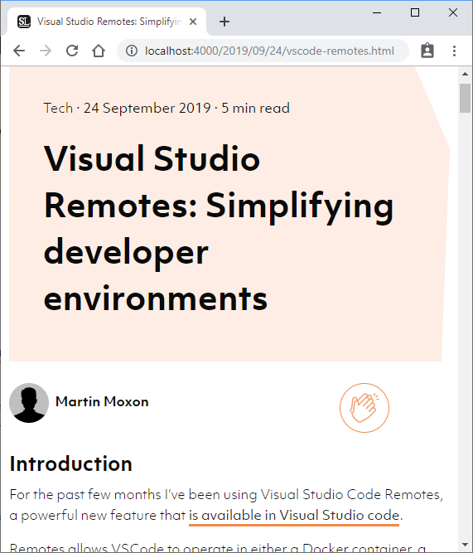Click the scrollbar down arrow
Viewport: 473px width, 553px height.
465,546
